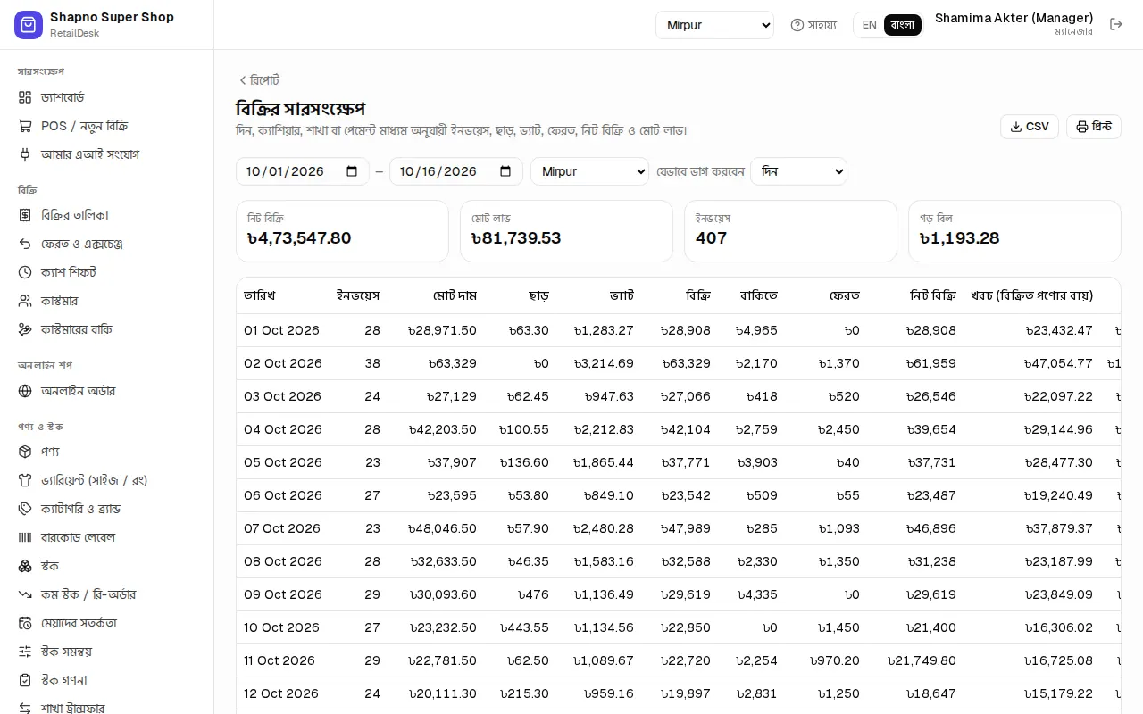This screenshot has width=1143, height=714.
Task: Click the প্রিন্ট button
Action: (x=1094, y=127)
